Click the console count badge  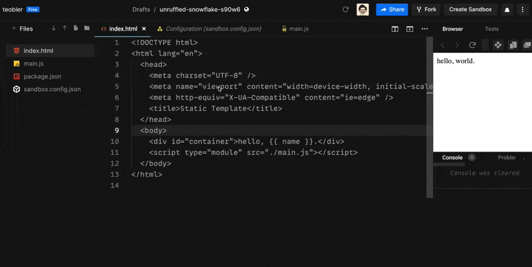click(471, 157)
